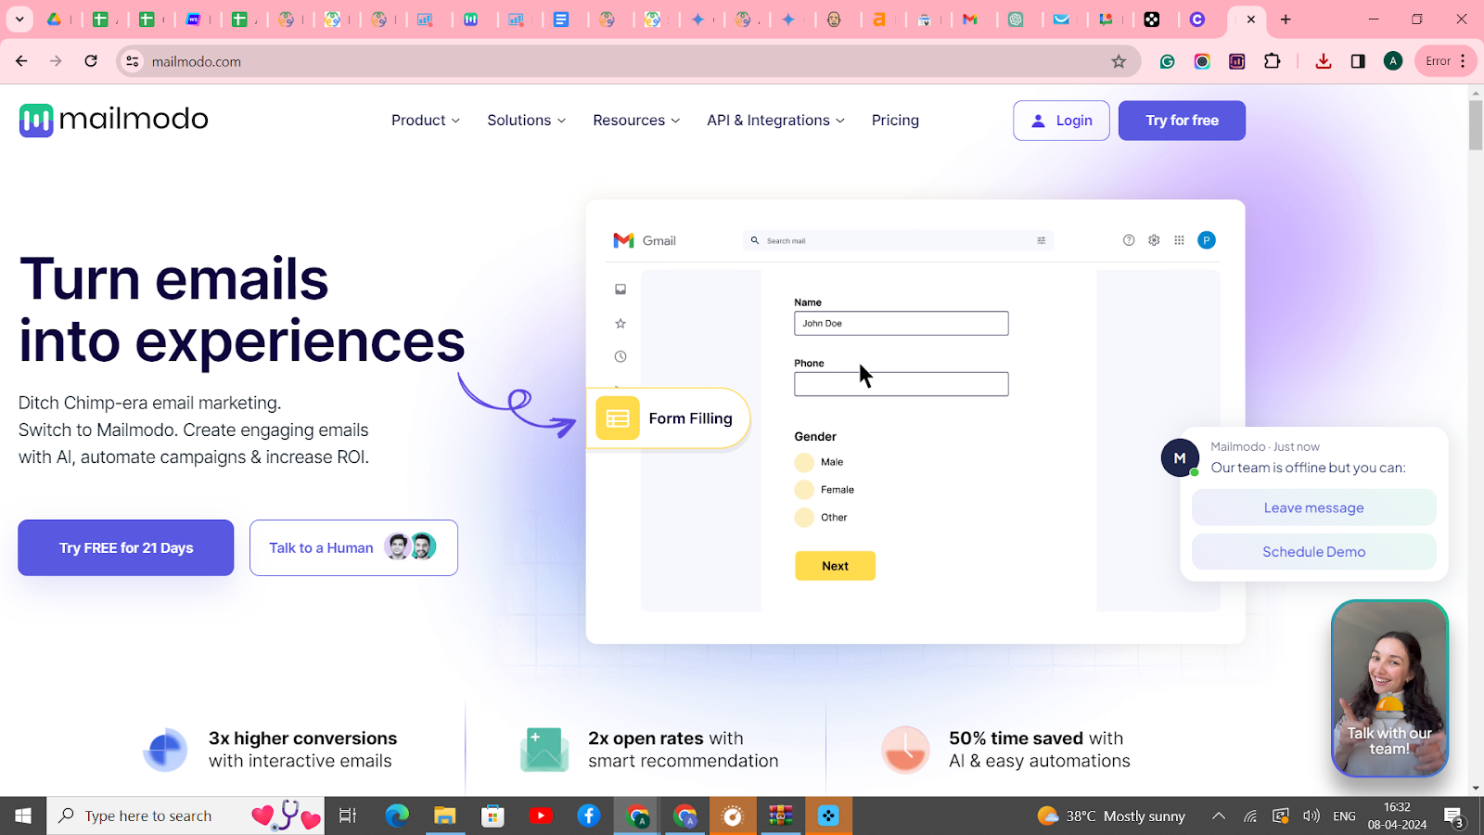Click the snoozed clock icon in demo

[620, 356]
